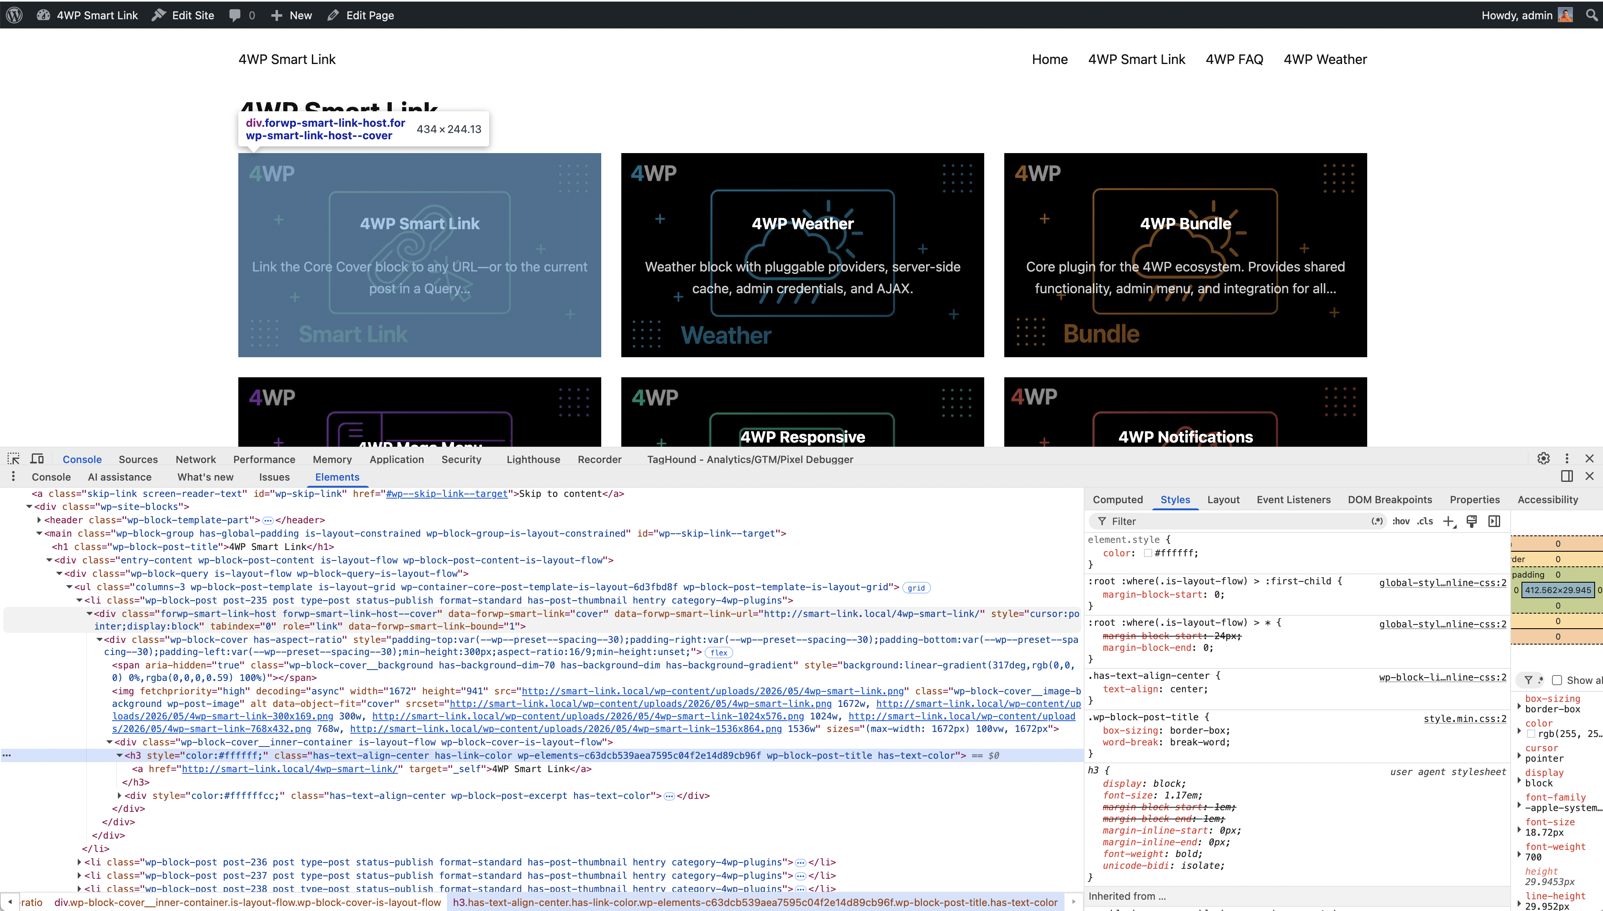
Task: Expand the post-236 list item node
Action: [79, 862]
